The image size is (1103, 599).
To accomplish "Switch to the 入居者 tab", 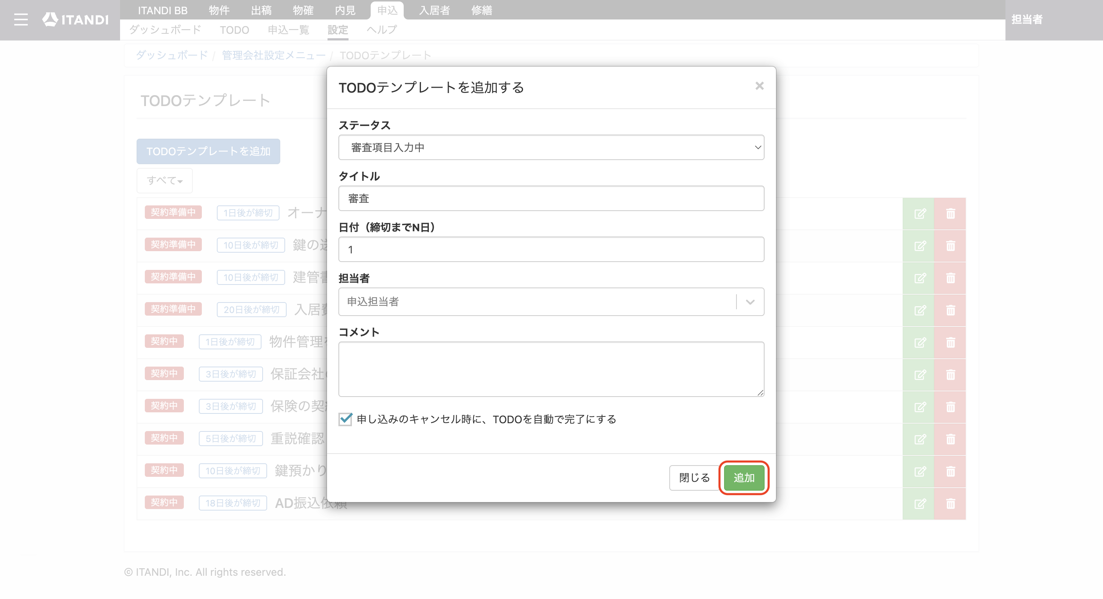I will [x=434, y=10].
